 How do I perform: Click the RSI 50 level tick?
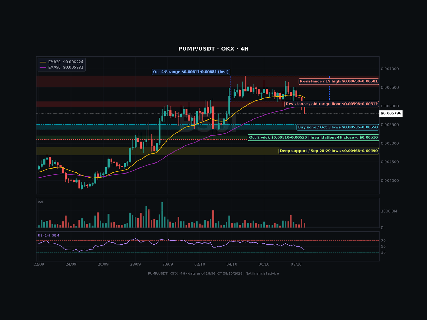pos(384,246)
